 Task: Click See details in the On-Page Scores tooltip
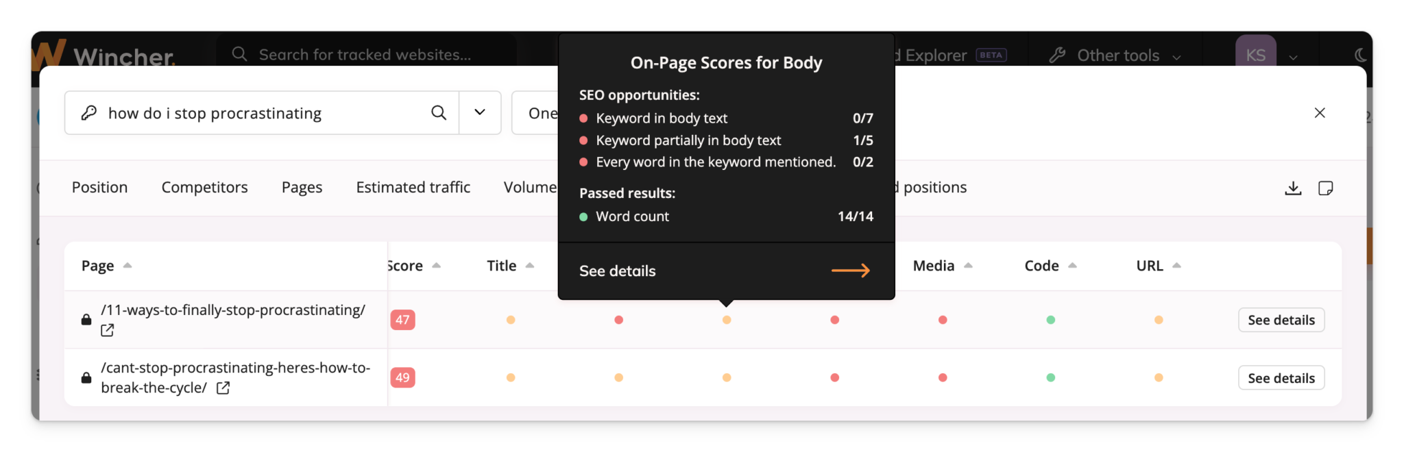(x=616, y=271)
